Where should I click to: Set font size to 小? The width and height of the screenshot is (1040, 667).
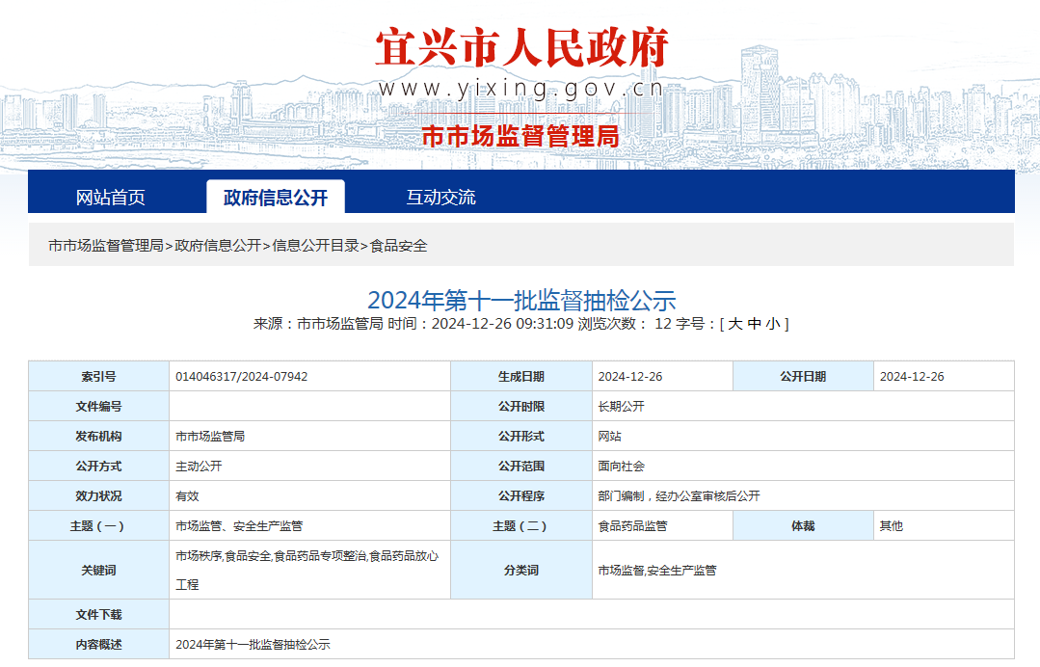(x=773, y=324)
